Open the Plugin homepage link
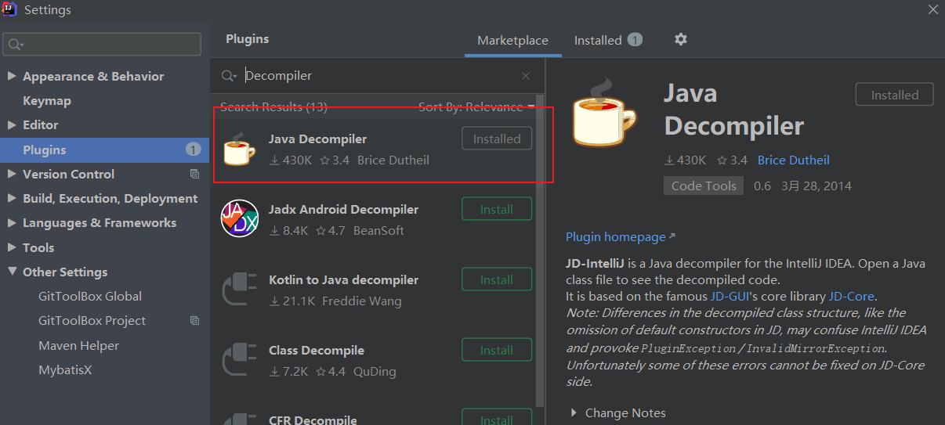This screenshot has width=945, height=425. click(616, 236)
